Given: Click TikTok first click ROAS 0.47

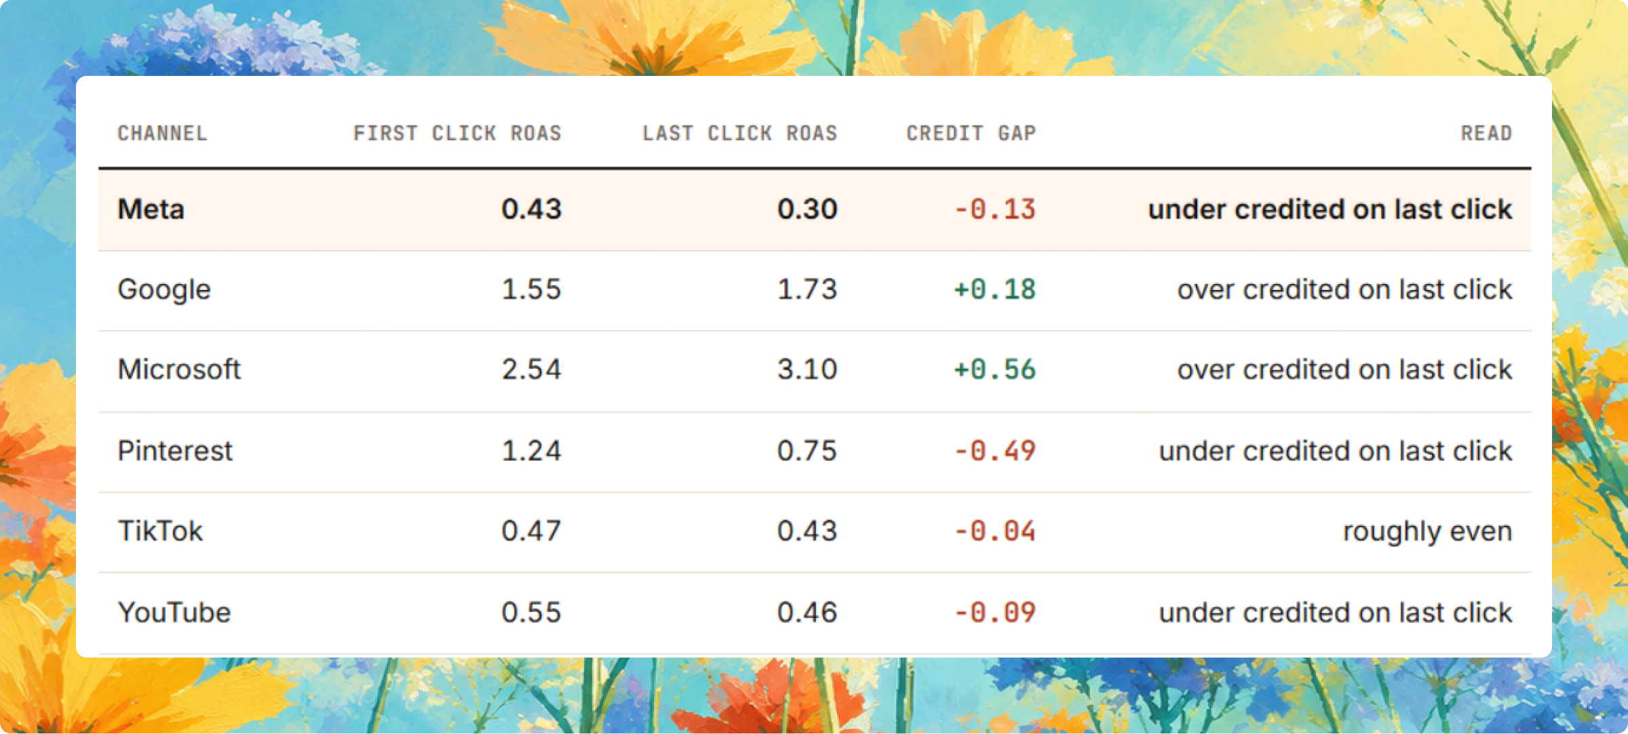Looking at the screenshot, I should pos(532,531).
